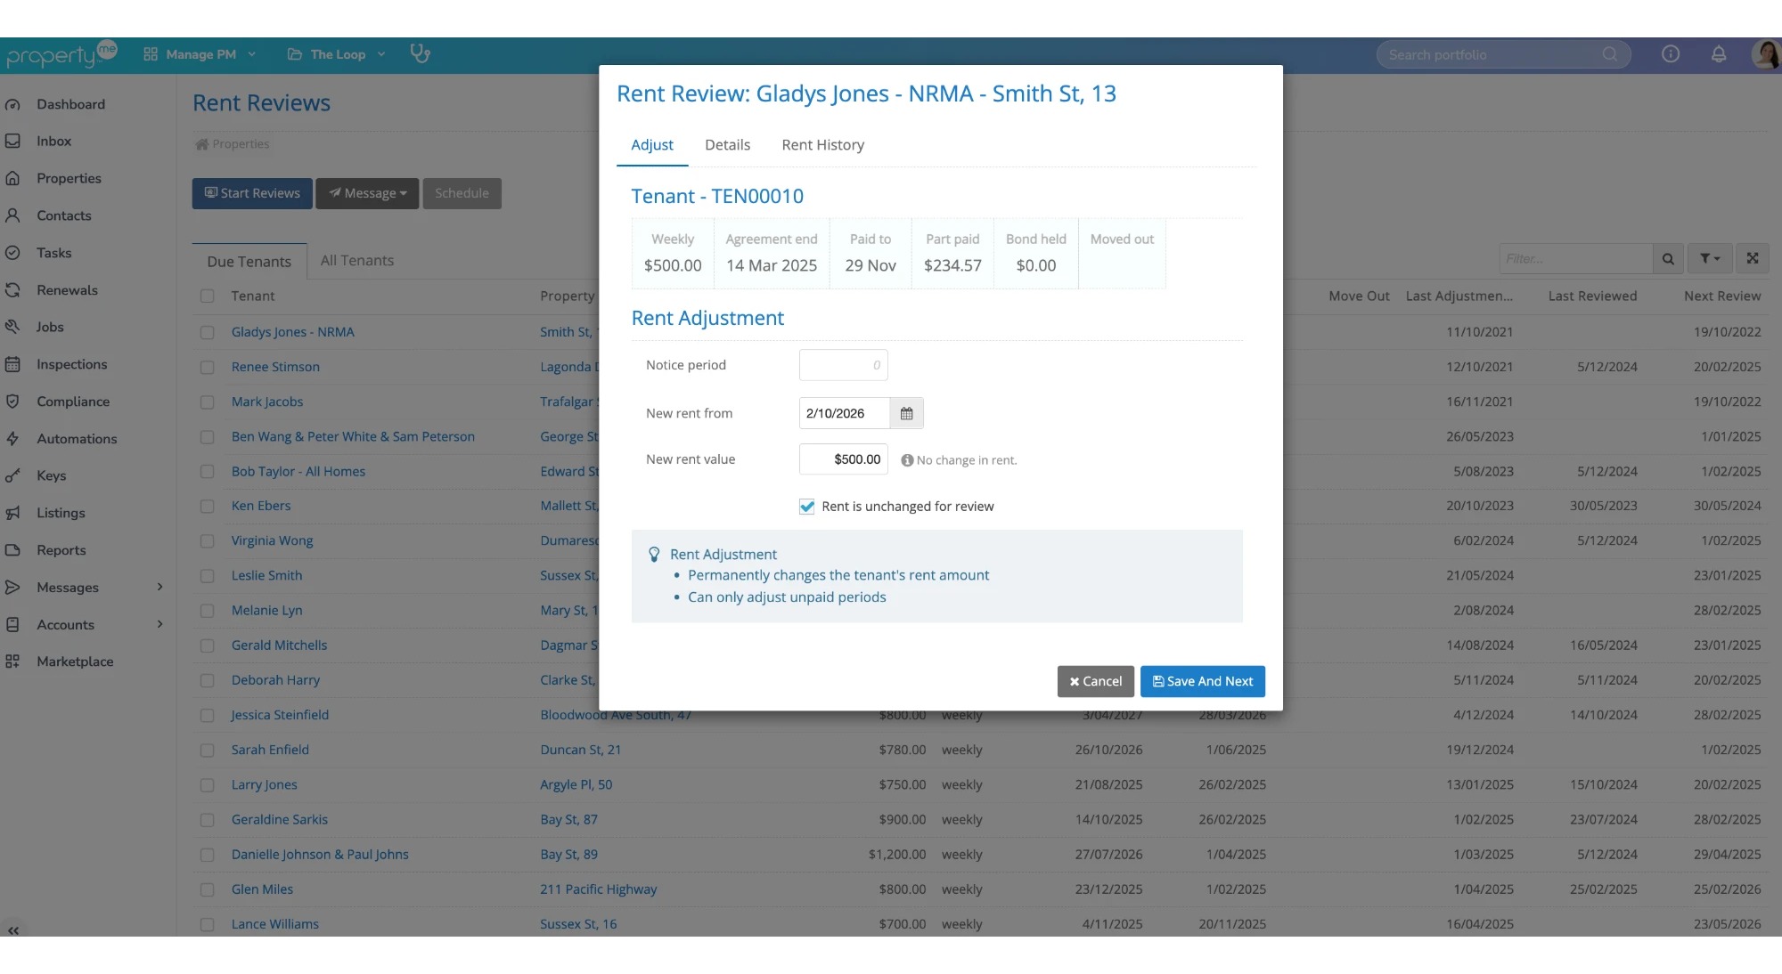The height and width of the screenshot is (974, 1782).
Task: Select the Glen Miles row checkbox
Action: click(x=207, y=889)
